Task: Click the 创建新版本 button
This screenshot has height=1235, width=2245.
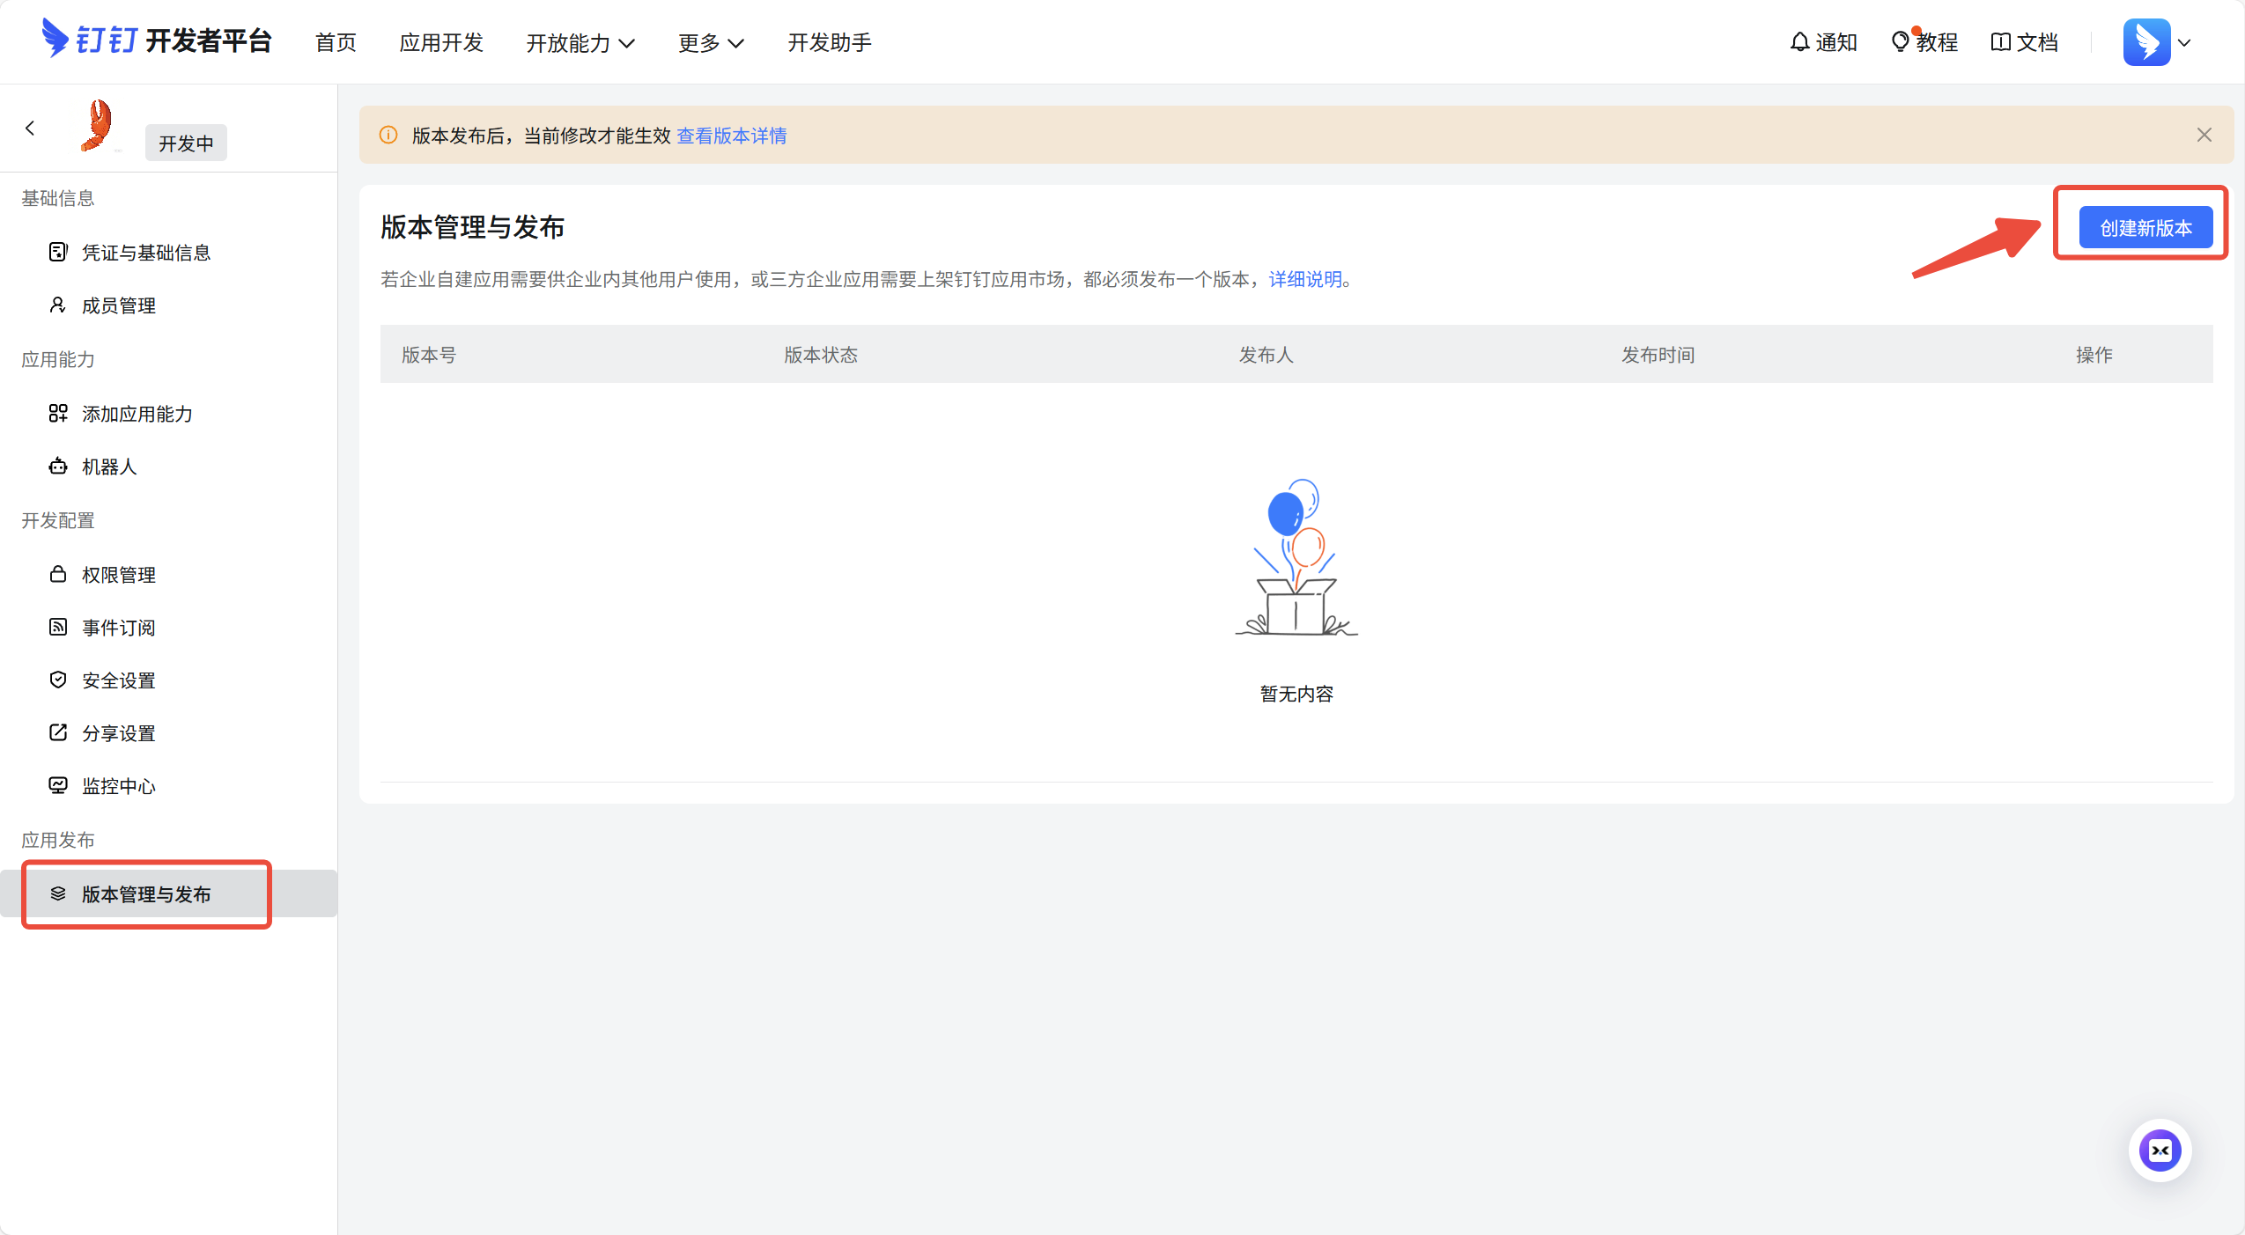Action: click(2145, 228)
